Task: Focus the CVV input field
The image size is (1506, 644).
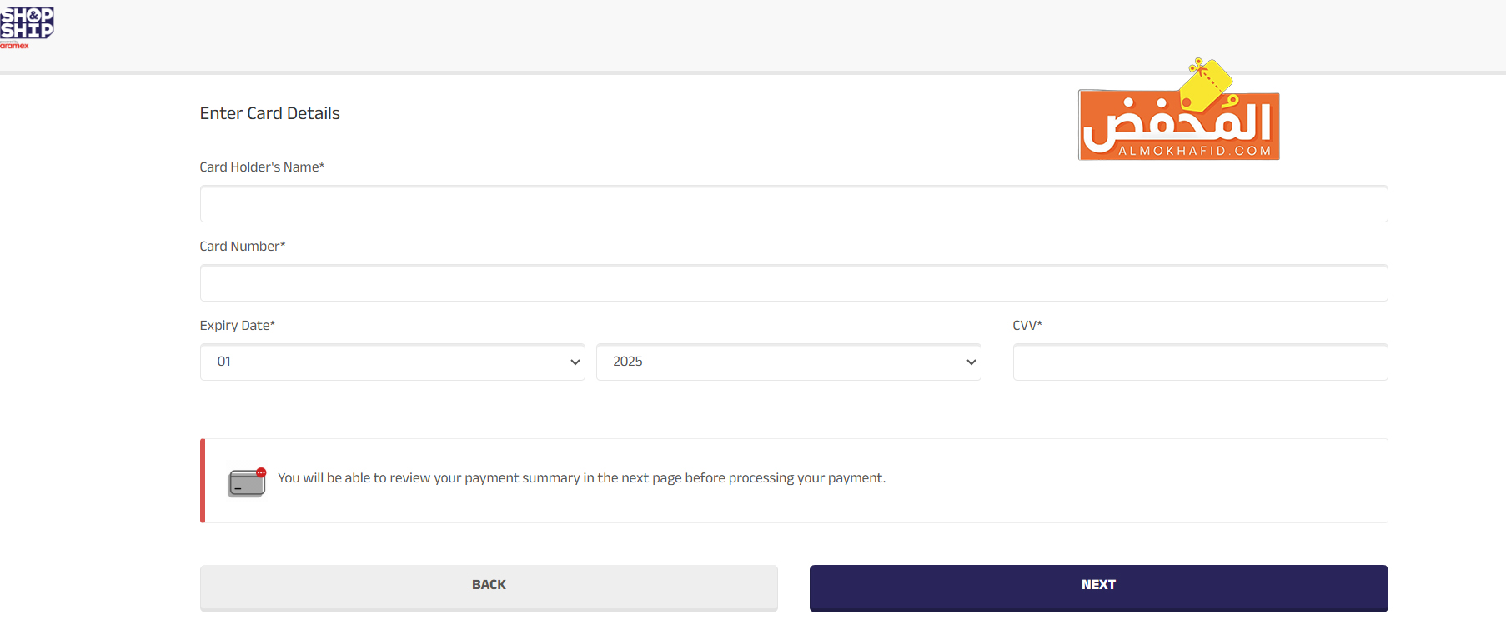Action: pyautogui.click(x=1199, y=362)
